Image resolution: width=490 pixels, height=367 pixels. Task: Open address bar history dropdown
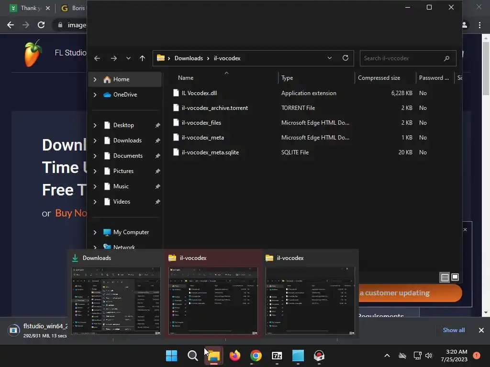(329, 58)
